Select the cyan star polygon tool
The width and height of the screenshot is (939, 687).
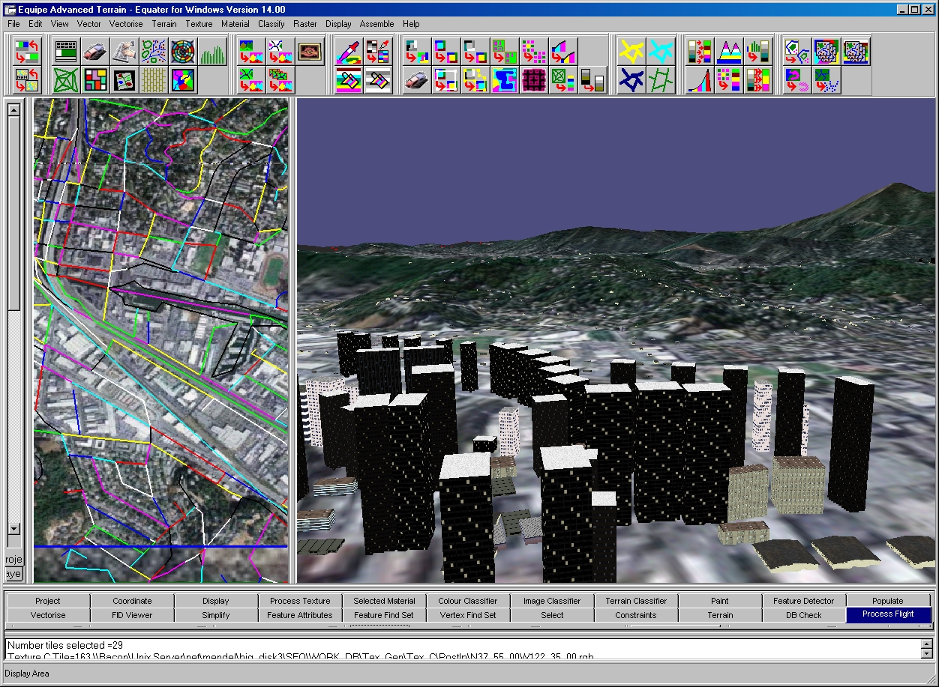coord(661,52)
